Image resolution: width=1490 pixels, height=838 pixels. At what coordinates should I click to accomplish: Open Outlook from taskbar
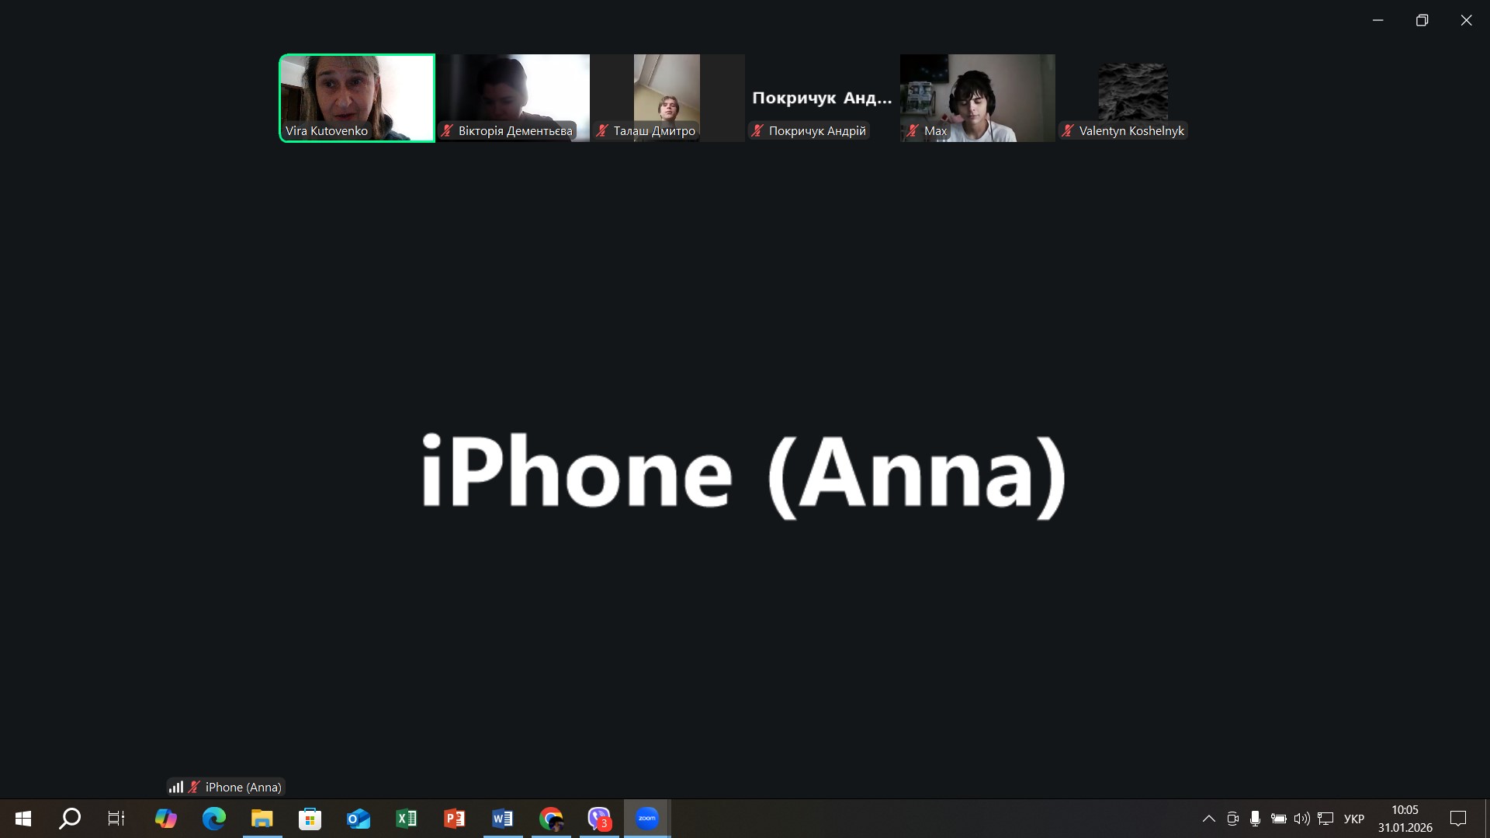tap(358, 818)
